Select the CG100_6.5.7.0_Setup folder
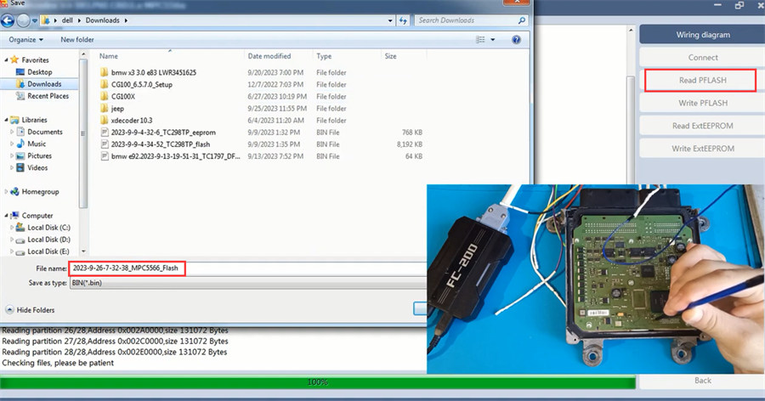 (x=141, y=84)
